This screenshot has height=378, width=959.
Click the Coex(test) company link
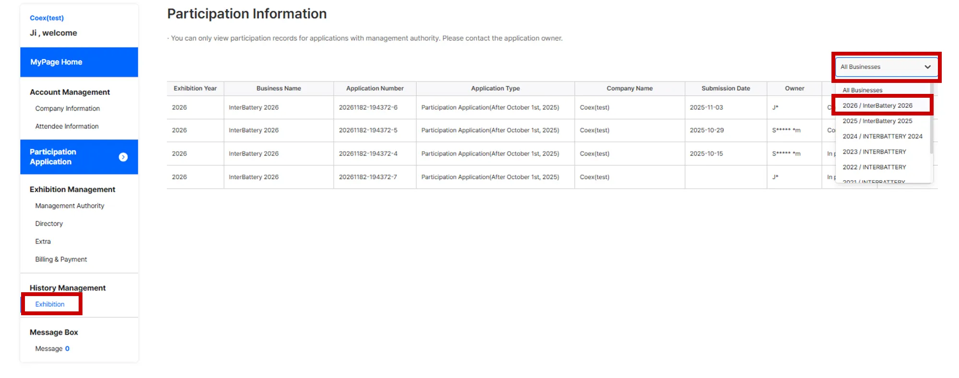(47, 18)
